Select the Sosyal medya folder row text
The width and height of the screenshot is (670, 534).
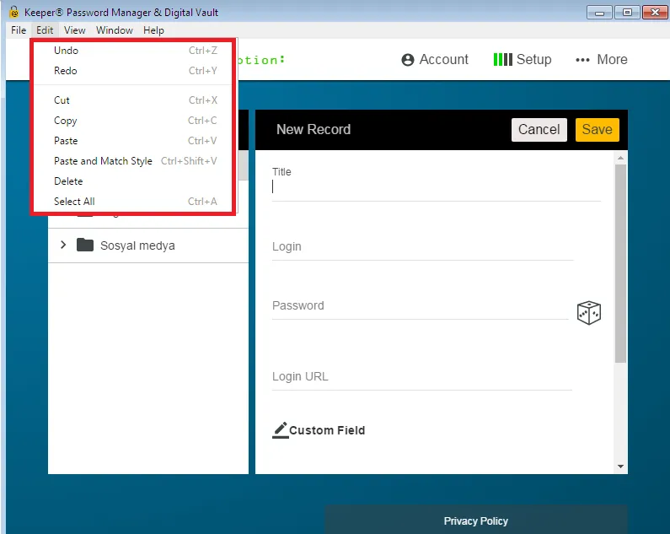point(137,245)
